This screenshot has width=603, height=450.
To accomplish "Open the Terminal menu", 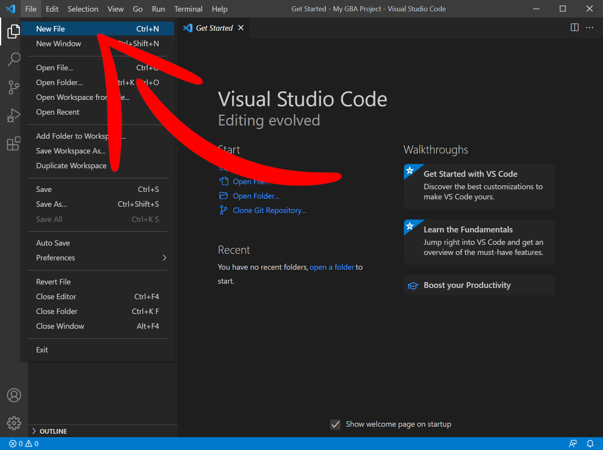I will click(188, 9).
